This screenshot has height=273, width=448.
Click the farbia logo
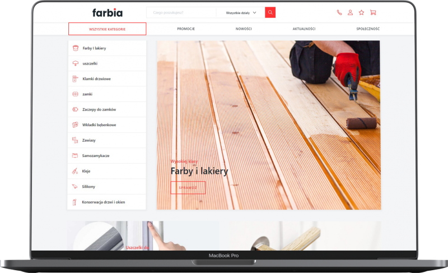click(108, 12)
